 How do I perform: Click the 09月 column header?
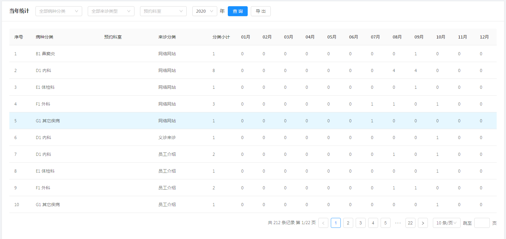419,37
